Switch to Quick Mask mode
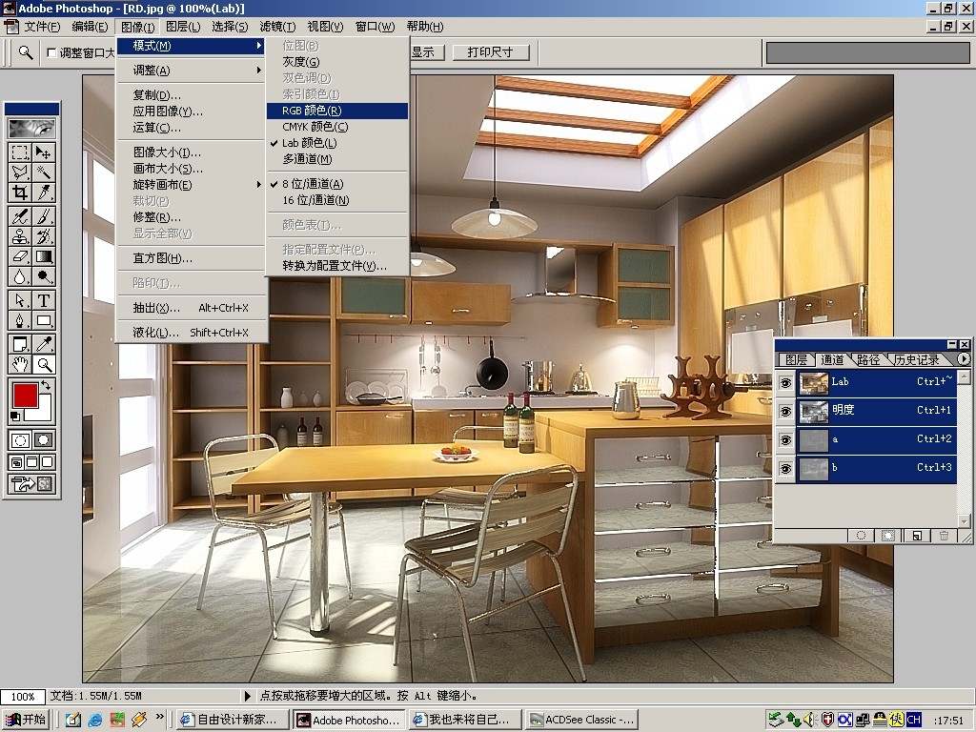This screenshot has width=976, height=732. (x=44, y=440)
